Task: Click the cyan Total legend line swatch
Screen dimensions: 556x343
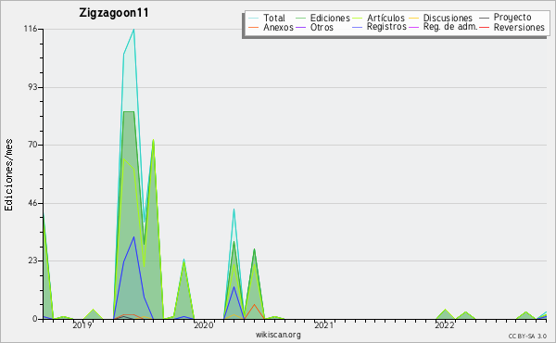Action: [254, 19]
